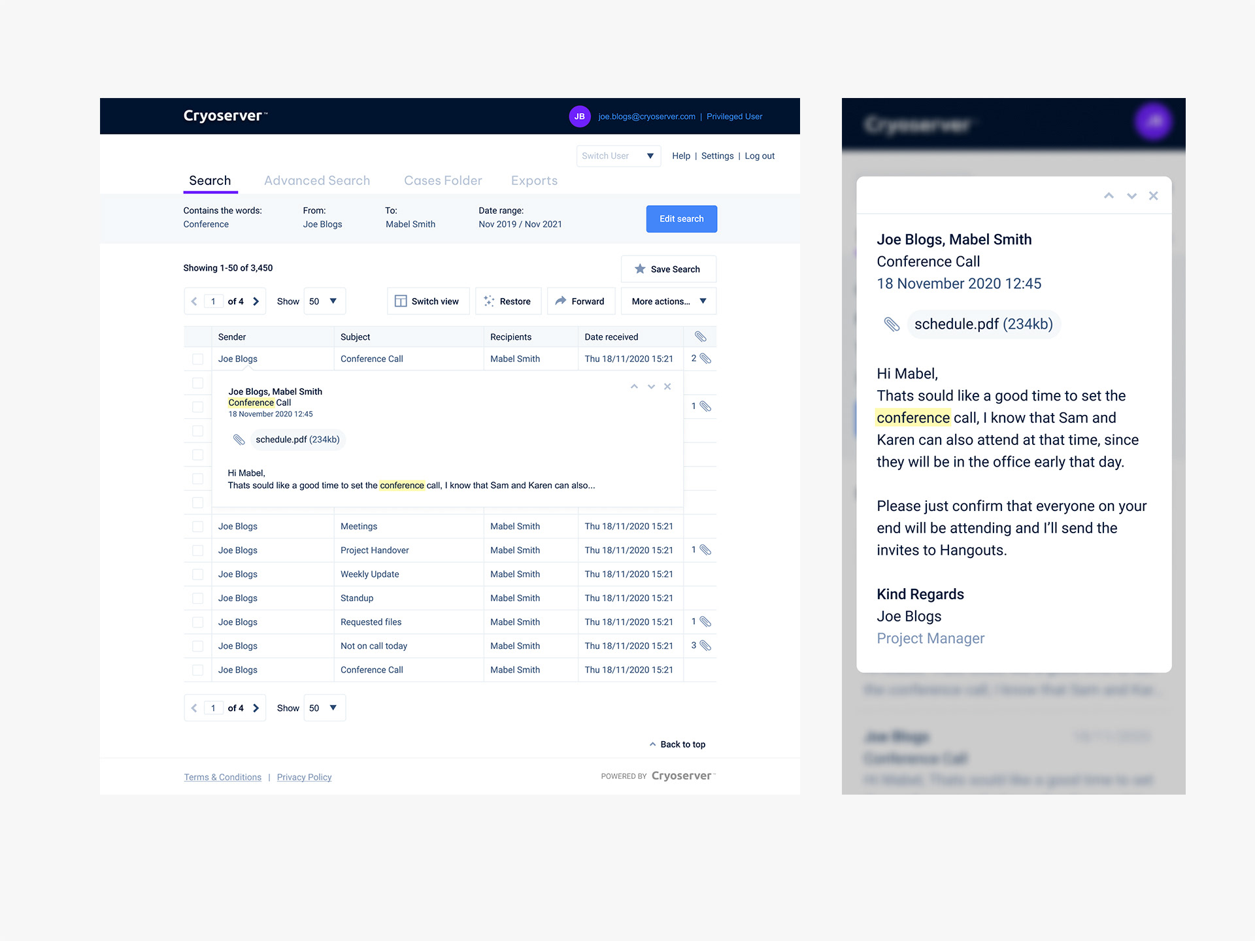1255x941 pixels.
Task: Go to next message in desktop preview popup
Action: click(651, 386)
